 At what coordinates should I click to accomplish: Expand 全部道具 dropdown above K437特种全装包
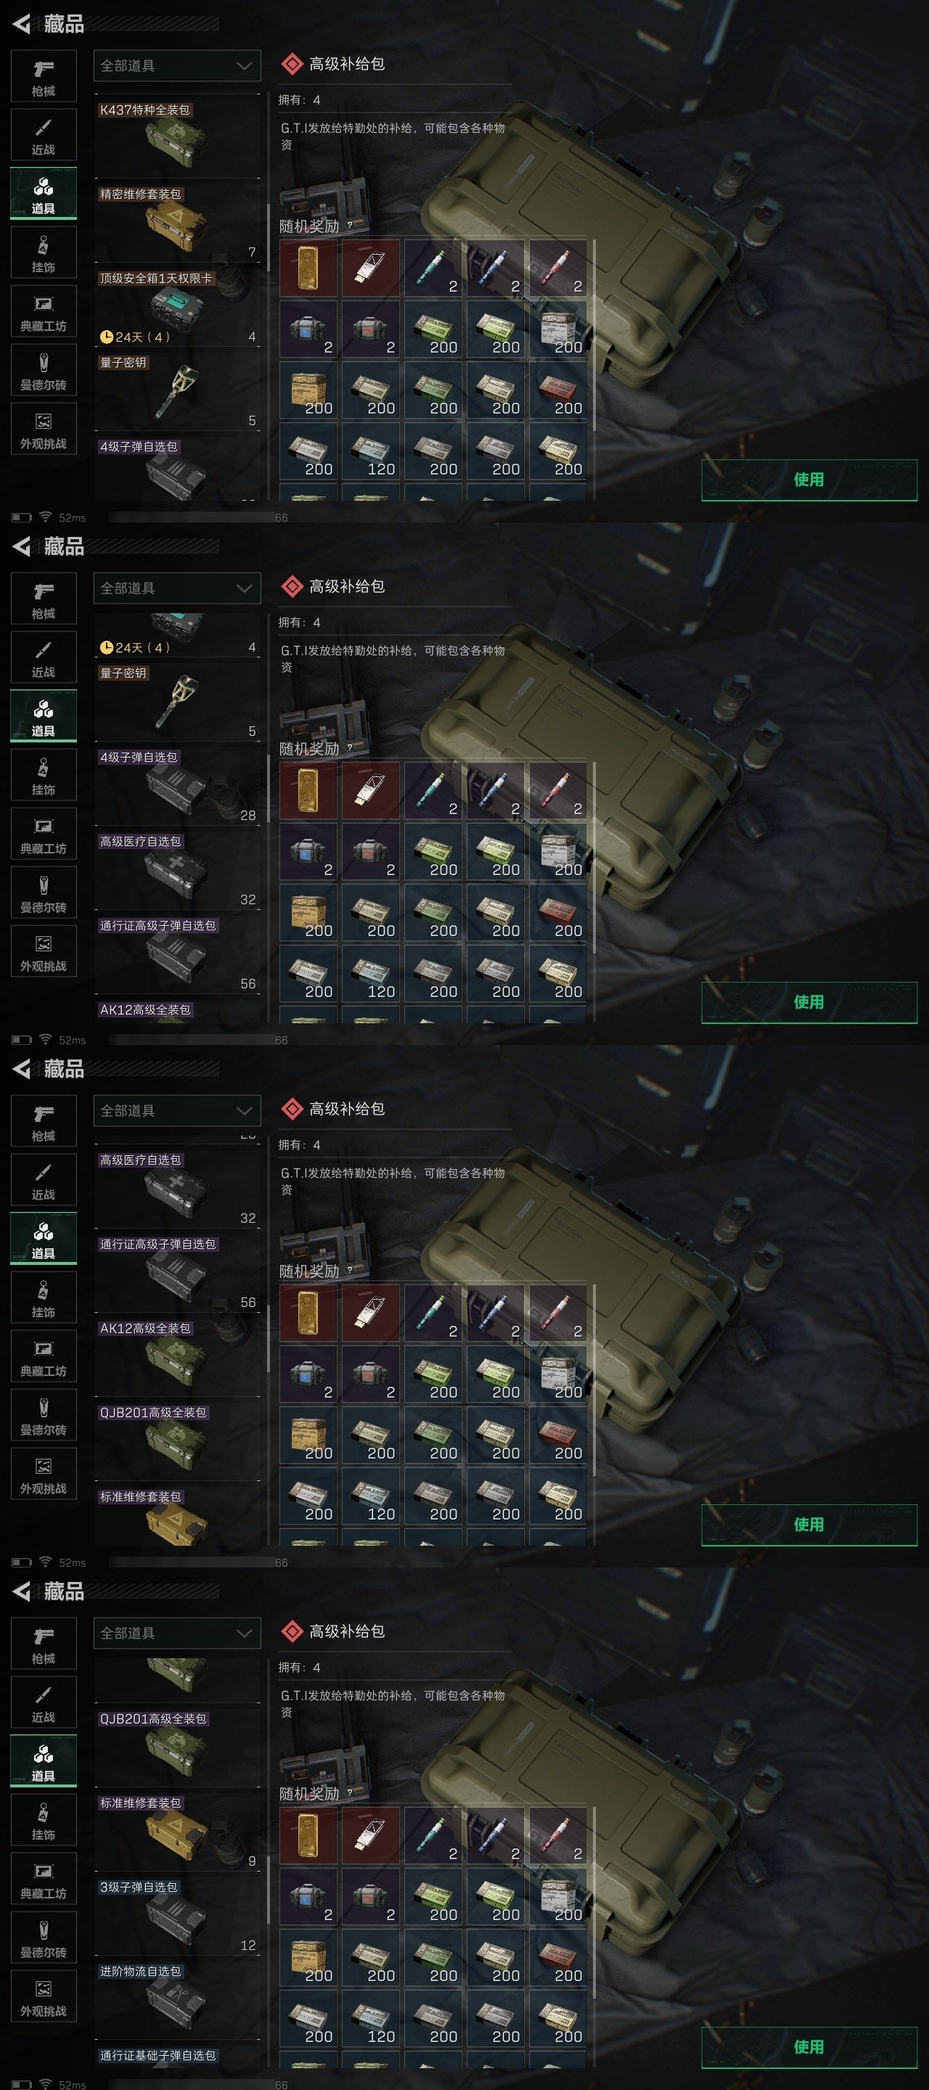[177, 66]
